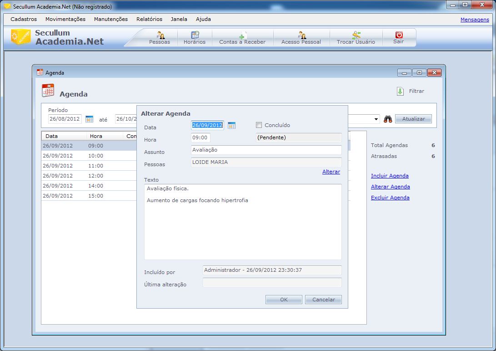Viewport: 496px width, 351px height.
Task: Click the Período start date field
Action: 65,119
